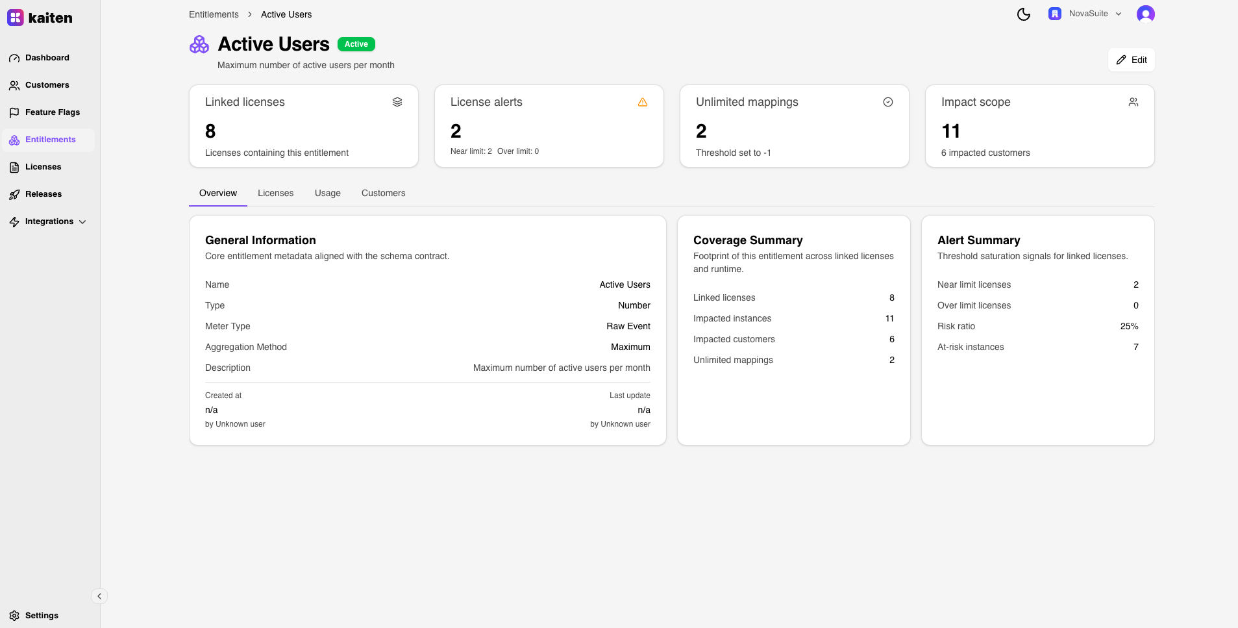The image size is (1238, 628).
Task: Open the NovaSuite workspace dropdown
Action: point(1085,14)
